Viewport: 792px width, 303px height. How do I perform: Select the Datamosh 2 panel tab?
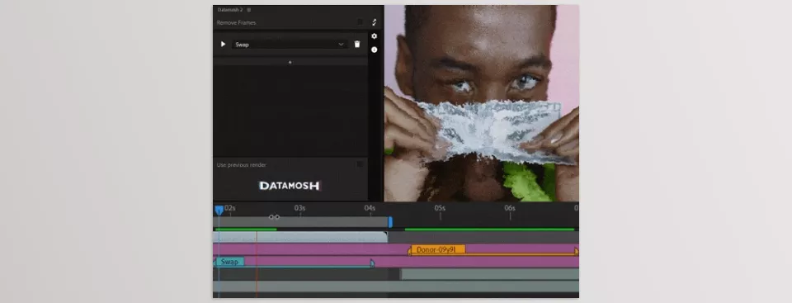coord(230,10)
